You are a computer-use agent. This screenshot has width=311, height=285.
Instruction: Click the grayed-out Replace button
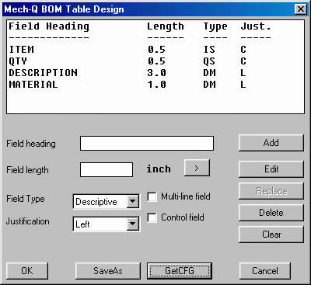pyautogui.click(x=271, y=191)
